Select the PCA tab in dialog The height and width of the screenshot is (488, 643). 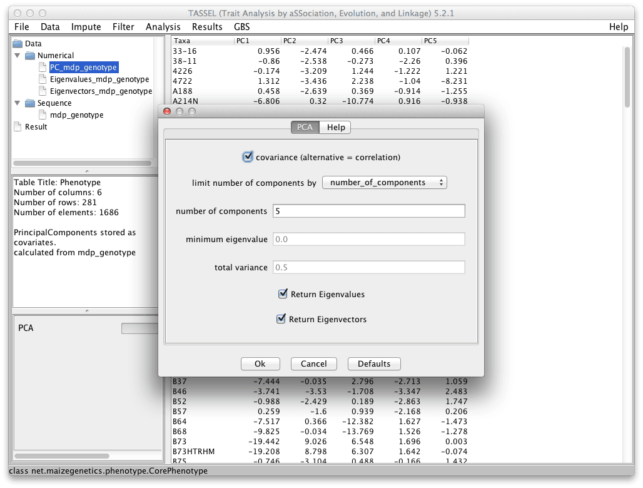coord(305,127)
